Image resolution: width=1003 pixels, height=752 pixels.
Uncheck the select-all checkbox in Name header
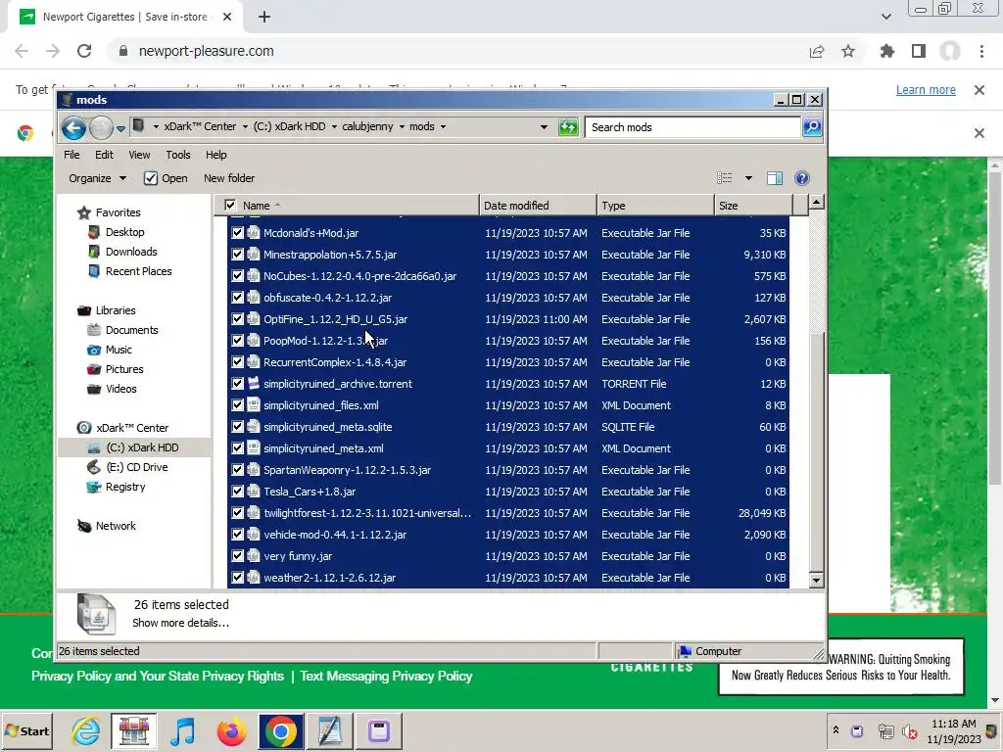(x=230, y=206)
